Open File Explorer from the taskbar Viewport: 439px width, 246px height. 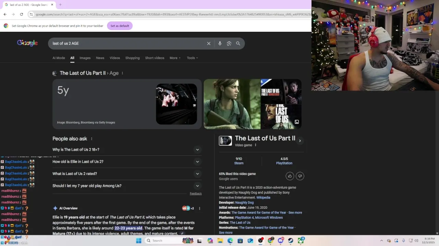pos(220,241)
